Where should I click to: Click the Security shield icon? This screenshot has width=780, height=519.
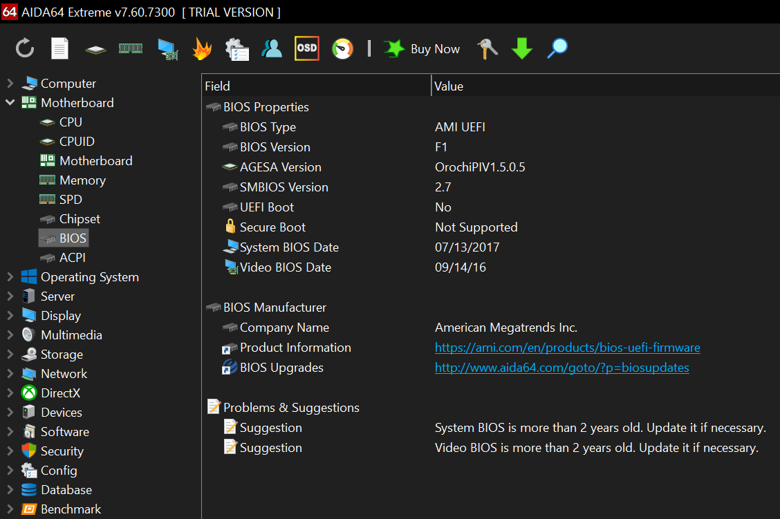(29, 451)
